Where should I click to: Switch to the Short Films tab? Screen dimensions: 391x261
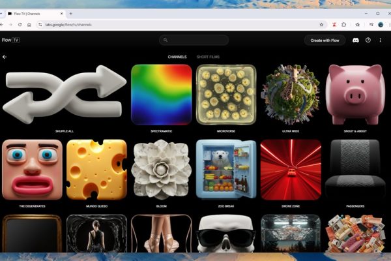point(208,57)
